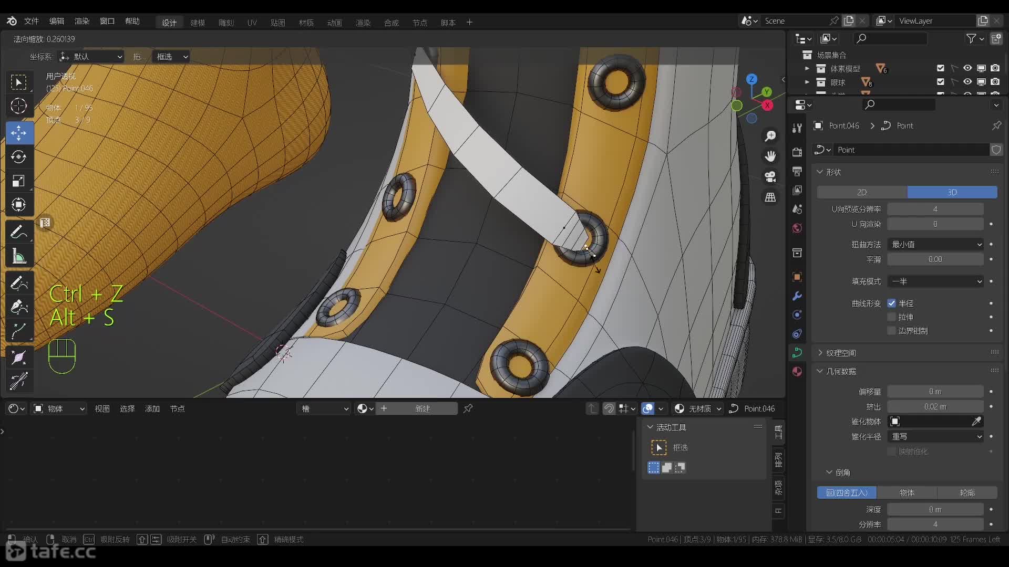Open the 填充模式 dropdown showing 一半

pyautogui.click(x=936, y=281)
